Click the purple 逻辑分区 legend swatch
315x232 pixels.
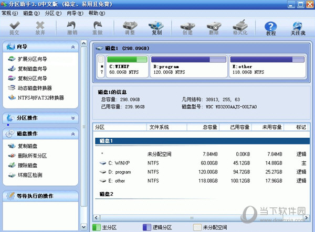146,227
